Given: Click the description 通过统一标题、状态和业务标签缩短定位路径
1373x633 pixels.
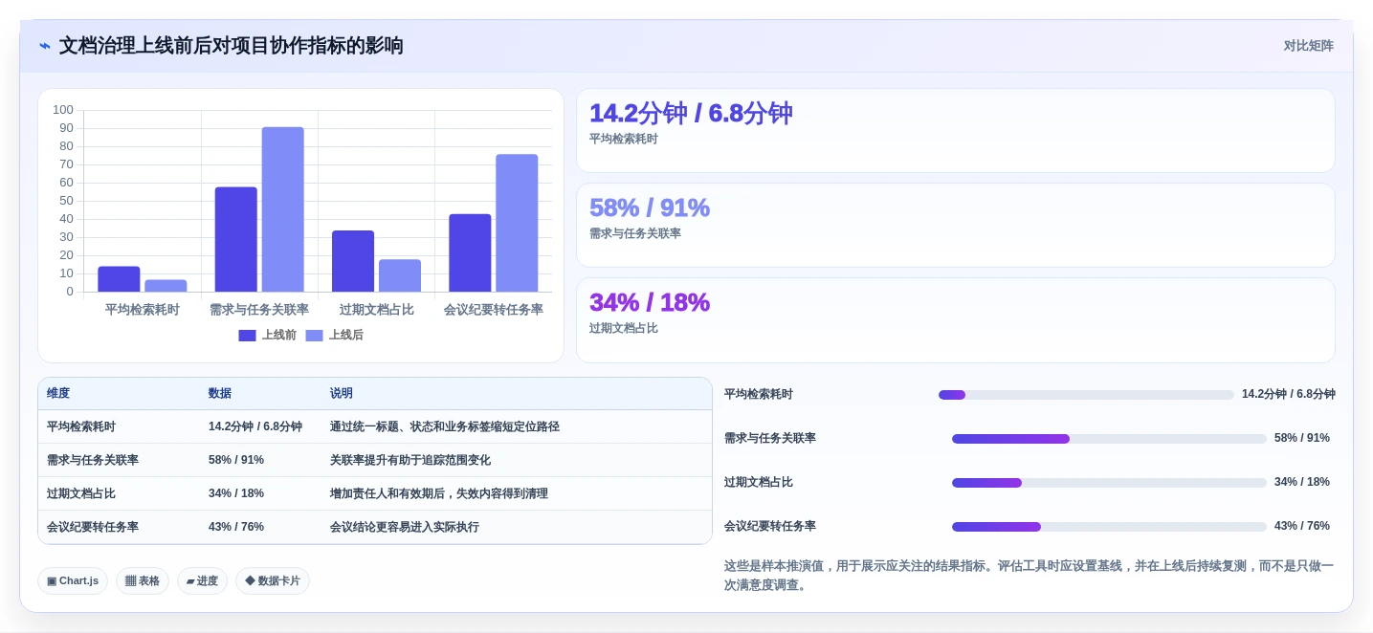Looking at the screenshot, I should point(445,427).
